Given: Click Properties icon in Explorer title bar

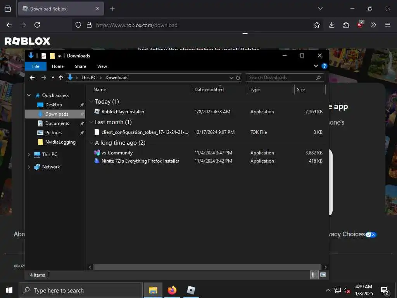Looking at the screenshot, I should point(44,56).
